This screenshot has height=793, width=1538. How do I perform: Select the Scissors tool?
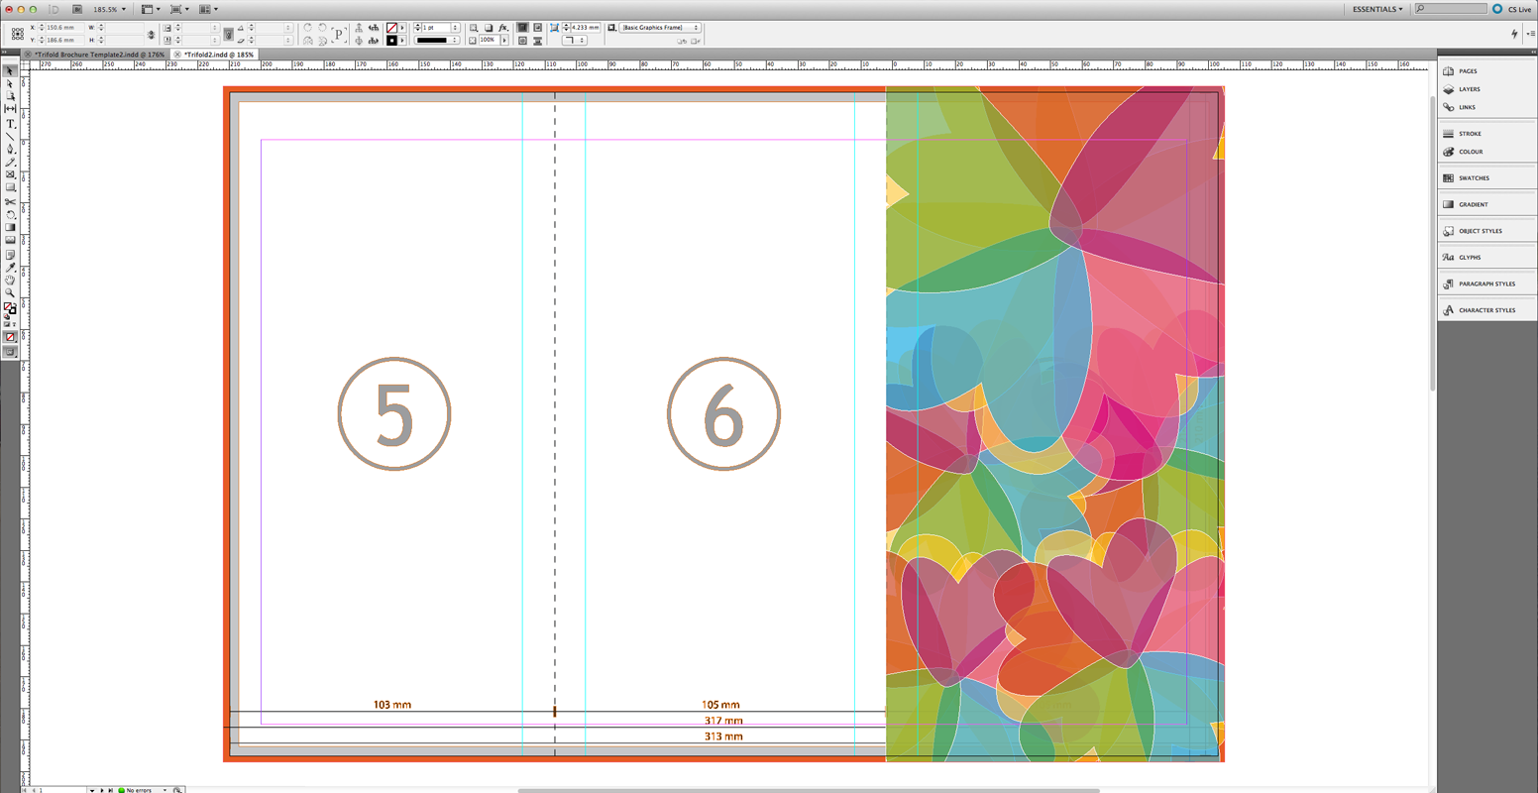tap(10, 202)
